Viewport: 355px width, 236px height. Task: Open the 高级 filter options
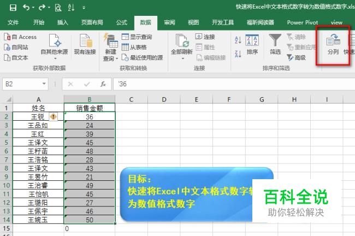coord(297,57)
